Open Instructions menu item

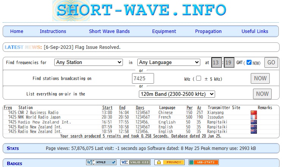click(53, 31)
